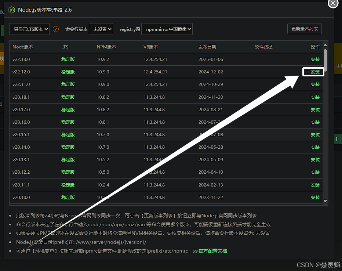
Task: Click the NPM版本 column header
Action: click(106, 47)
